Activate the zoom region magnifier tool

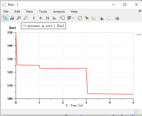12,18
